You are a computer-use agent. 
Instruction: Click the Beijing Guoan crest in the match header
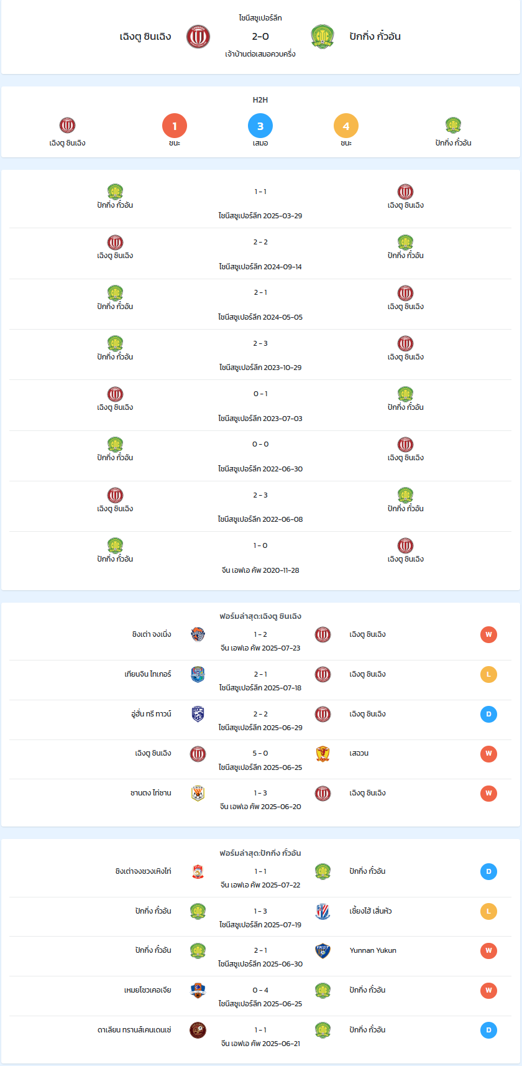click(323, 37)
